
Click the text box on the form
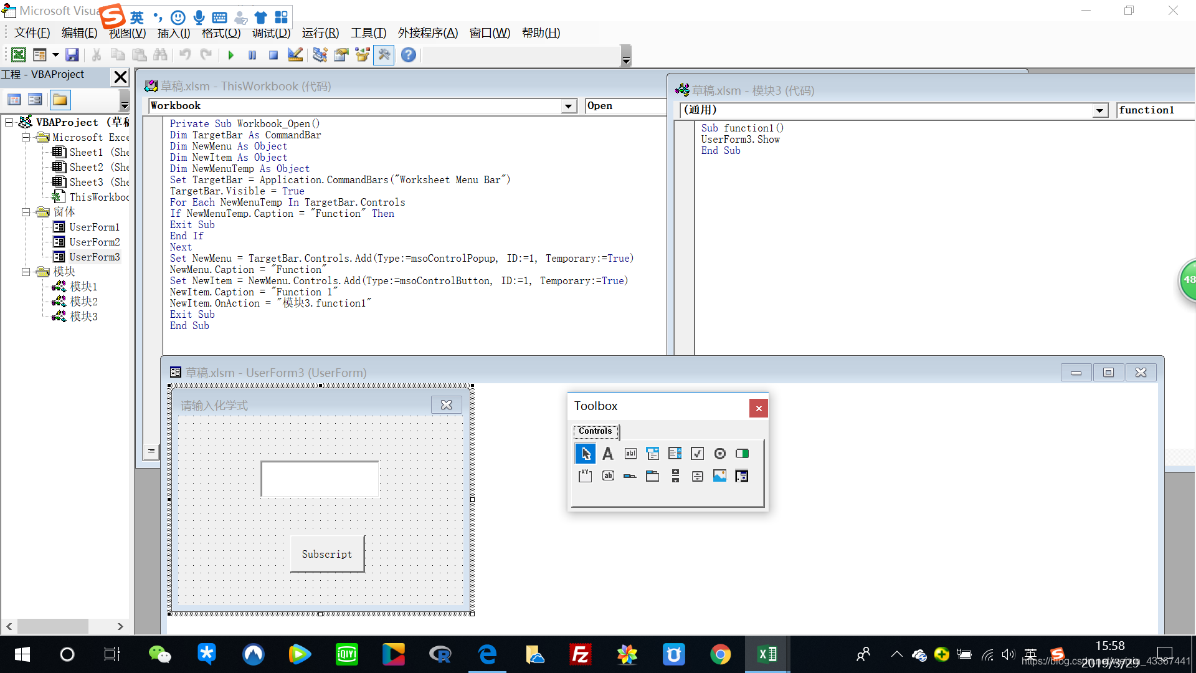[320, 479]
